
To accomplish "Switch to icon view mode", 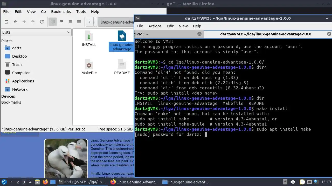I will pyautogui.click(x=53, y=22).
